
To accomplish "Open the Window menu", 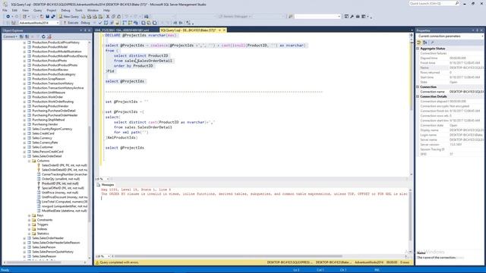I will [x=93, y=10].
